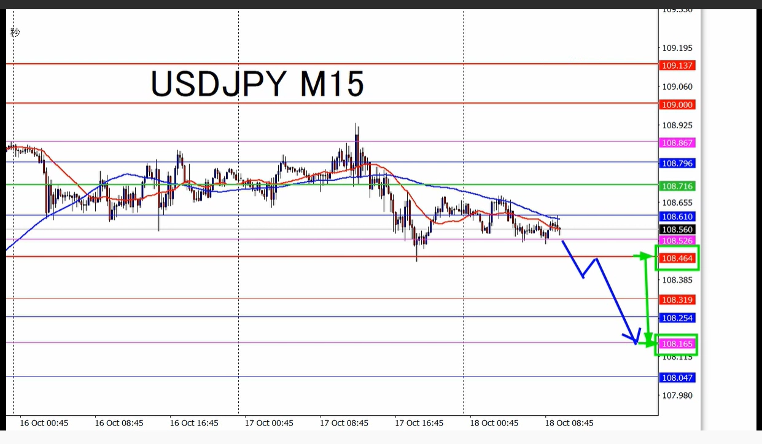Select the green-boxed 108.165 target level
The width and height of the screenshot is (762, 444).
[x=677, y=345]
